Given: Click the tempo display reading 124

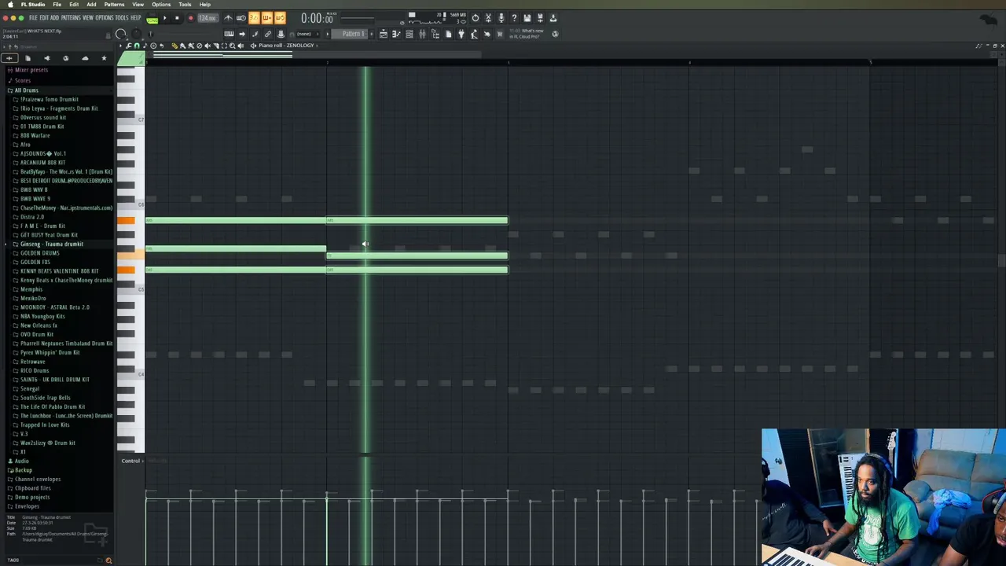Looking at the screenshot, I should [208, 18].
